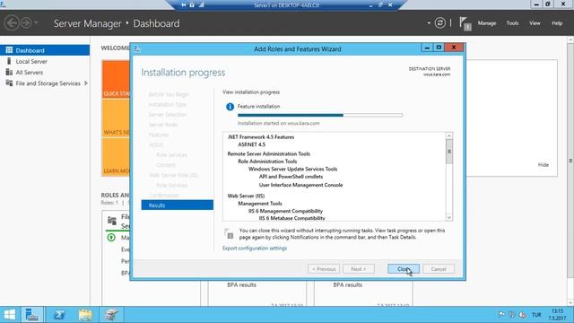Hide the welcome tile using Hide link
574x323 pixels.
544,165
